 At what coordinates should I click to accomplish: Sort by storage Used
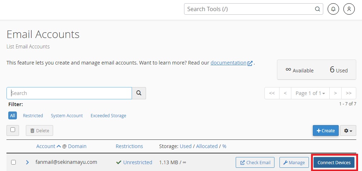point(185,146)
